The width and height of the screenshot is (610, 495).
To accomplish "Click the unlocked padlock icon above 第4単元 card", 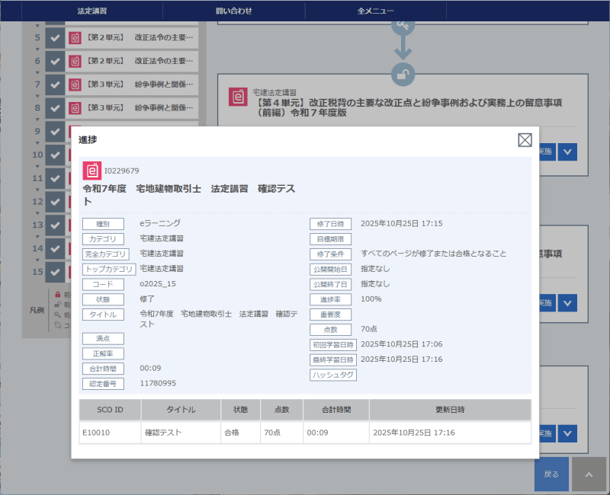I will tap(403, 74).
